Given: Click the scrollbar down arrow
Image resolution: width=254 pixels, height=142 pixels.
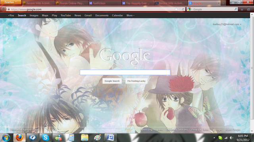Looking at the screenshot, I should (x=252, y=131).
